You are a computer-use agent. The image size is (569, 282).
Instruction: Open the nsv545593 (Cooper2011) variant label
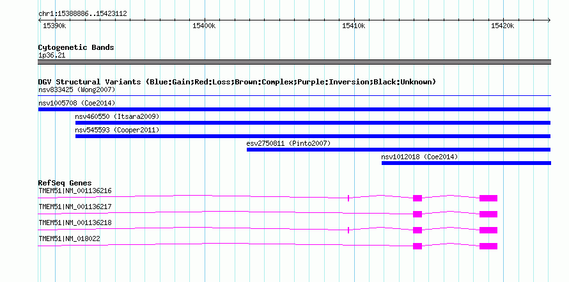click(x=117, y=130)
